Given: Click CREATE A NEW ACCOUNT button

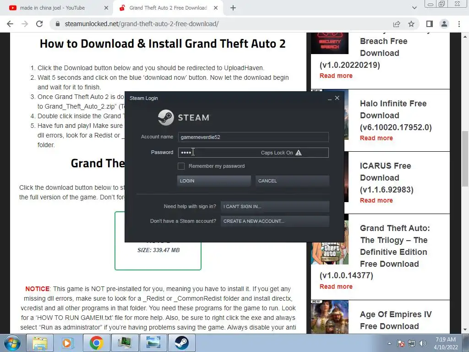Looking at the screenshot, I should click(x=275, y=221).
